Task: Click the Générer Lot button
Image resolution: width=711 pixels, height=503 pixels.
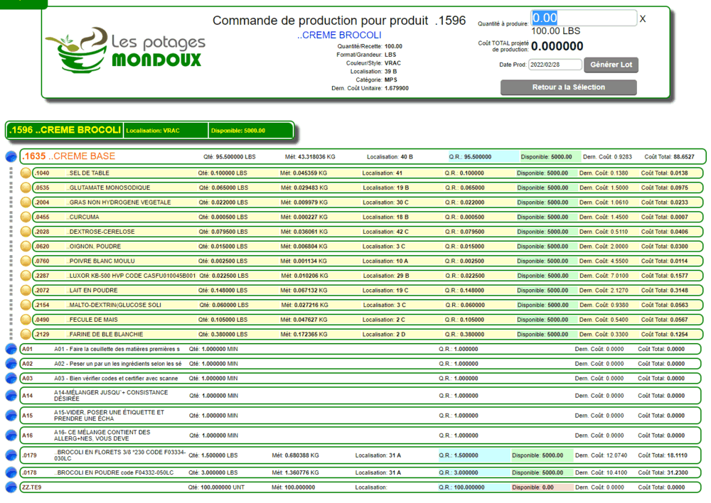Action: click(x=611, y=65)
